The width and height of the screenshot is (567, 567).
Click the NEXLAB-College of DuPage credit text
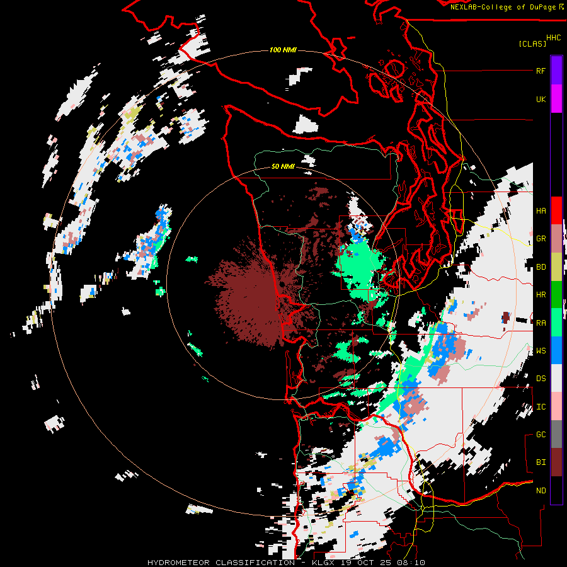507,7
